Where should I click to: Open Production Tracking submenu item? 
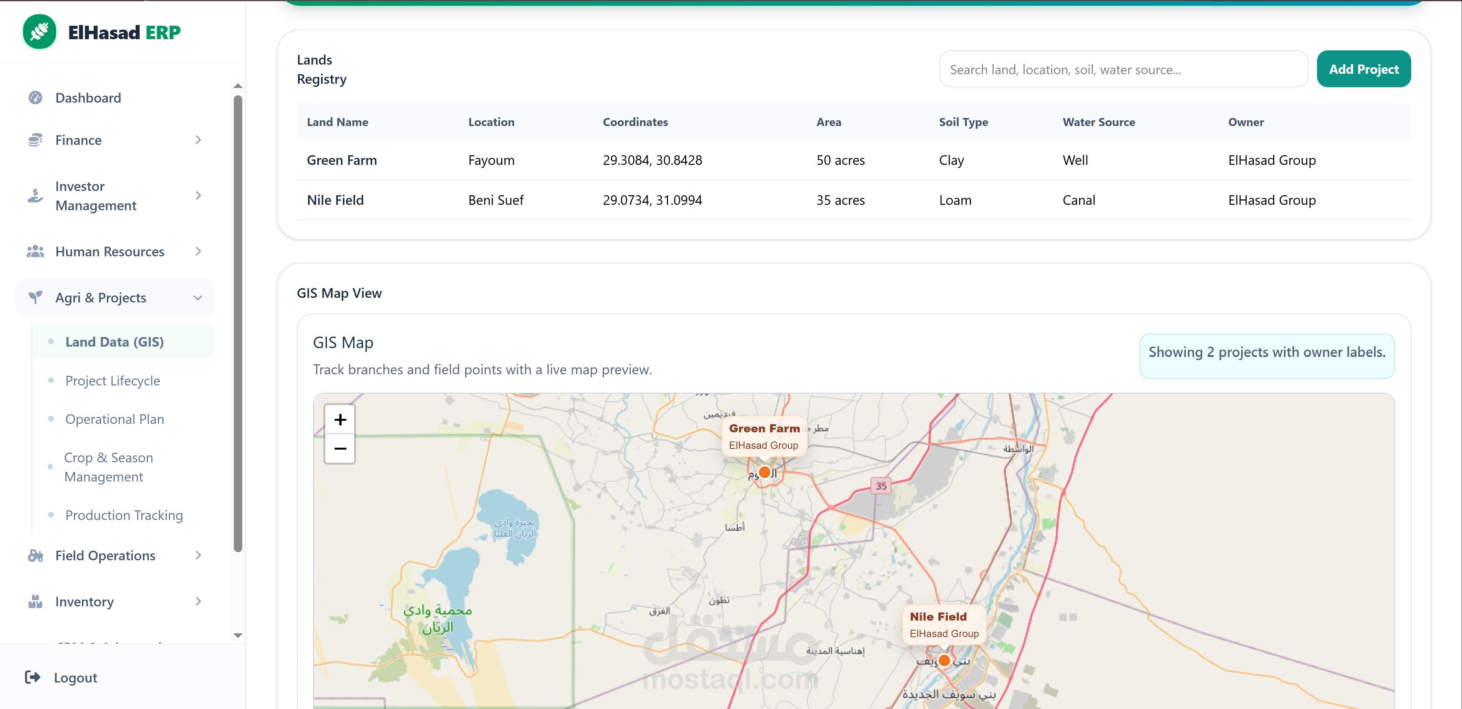pyautogui.click(x=124, y=515)
